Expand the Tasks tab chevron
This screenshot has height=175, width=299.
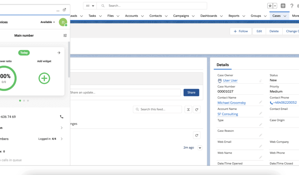click(101, 16)
